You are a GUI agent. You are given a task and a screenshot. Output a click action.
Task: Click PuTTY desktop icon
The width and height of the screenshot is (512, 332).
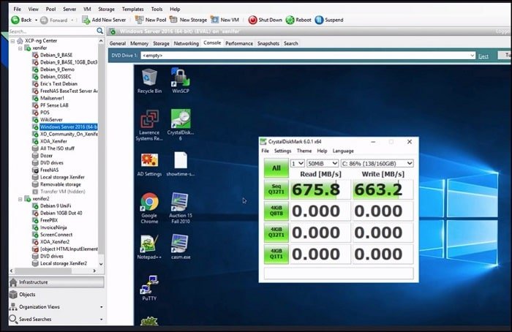click(149, 288)
